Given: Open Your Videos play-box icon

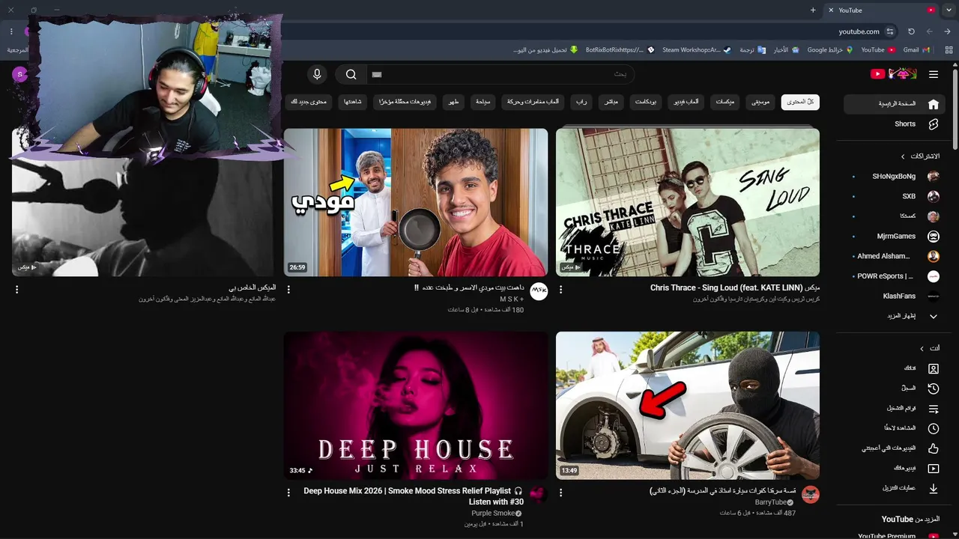Looking at the screenshot, I should 933,469.
